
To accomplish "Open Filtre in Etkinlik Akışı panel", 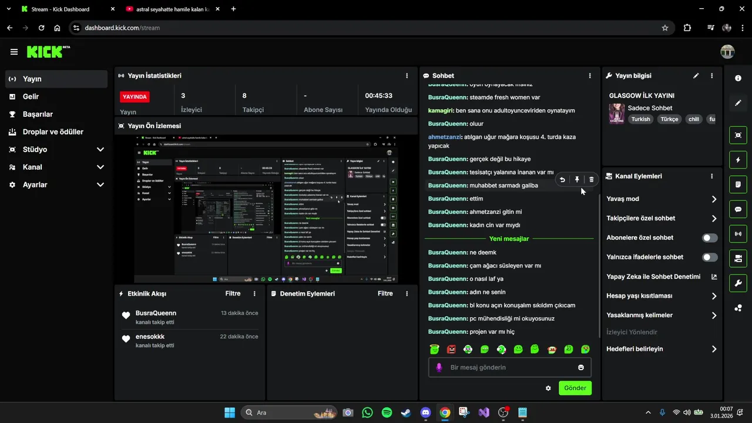I will 233,294.
